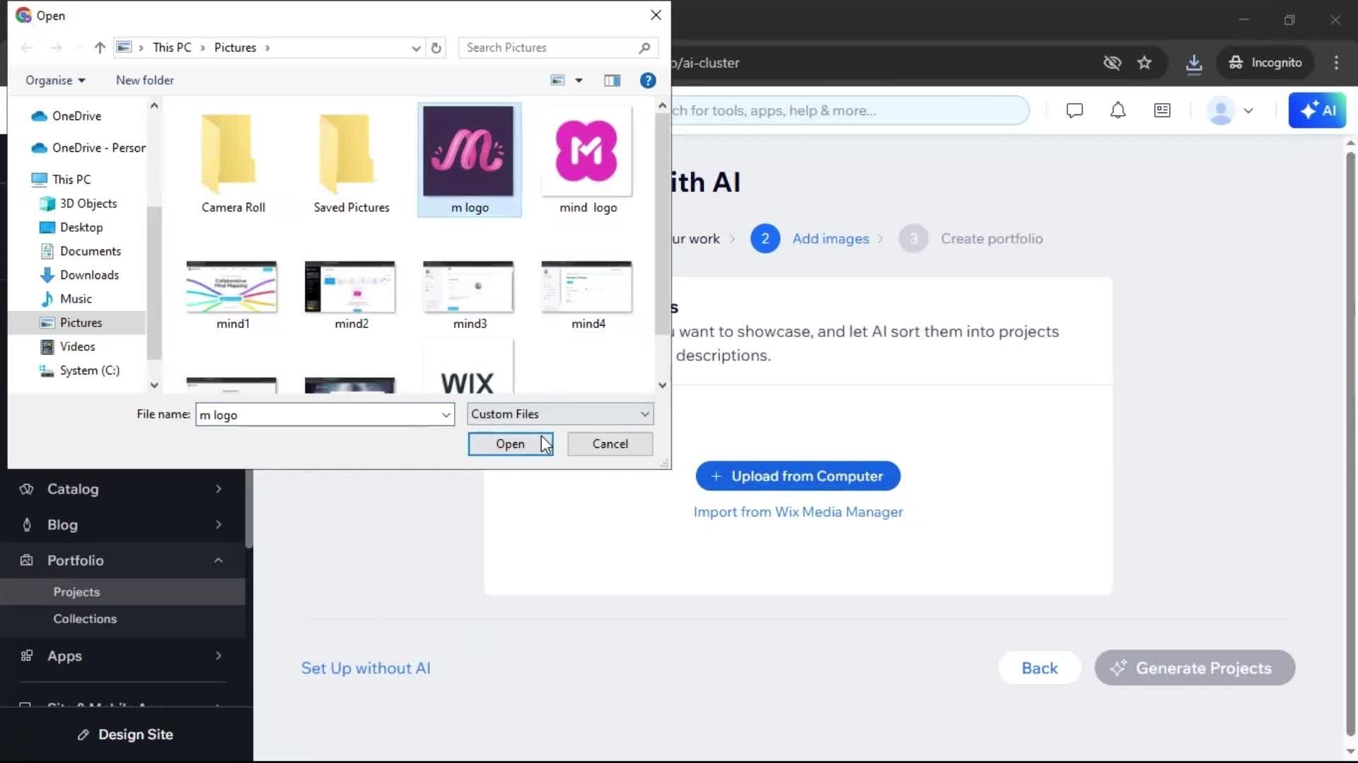Open the Organise dropdown menu
Viewport: 1358px width, 763px height.
coord(55,81)
